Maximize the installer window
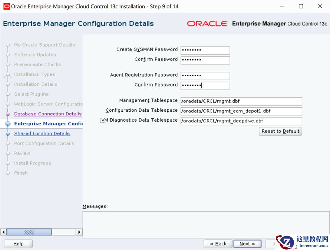Viewport: 330px width, 250px height. point(301,6)
